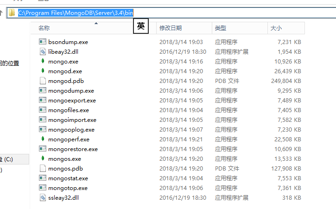Click 应用程序扩展 type of ssleay32.dll
This screenshot has height=209, width=336.
pyautogui.click(x=232, y=198)
